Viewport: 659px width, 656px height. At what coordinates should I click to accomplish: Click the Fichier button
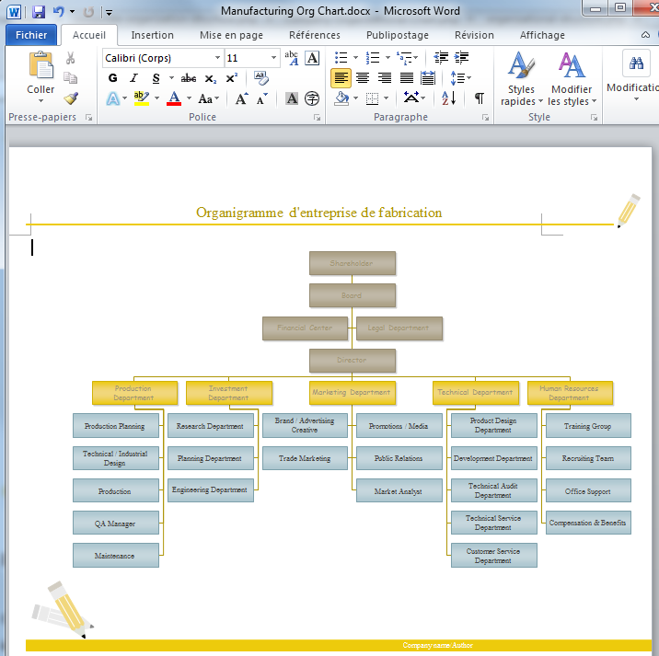[x=31, y=35]
